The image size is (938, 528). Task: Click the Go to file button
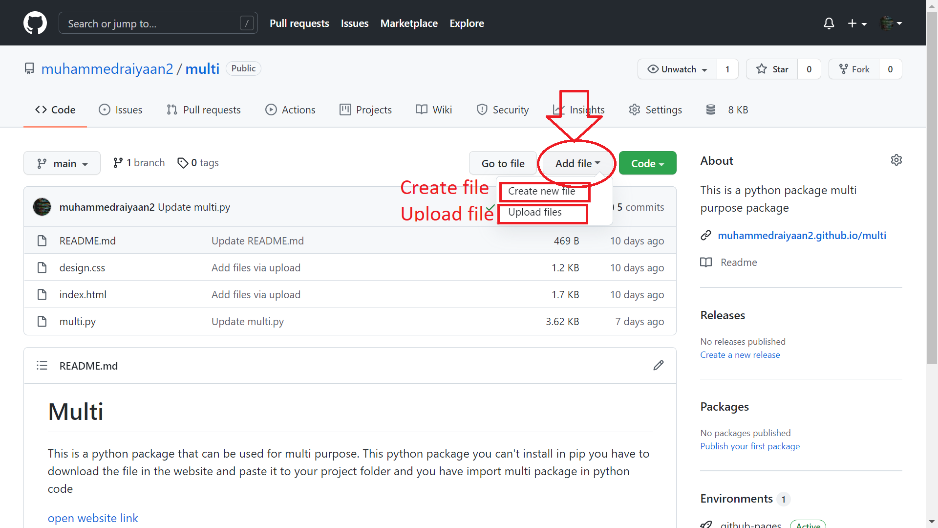[503, 163]
